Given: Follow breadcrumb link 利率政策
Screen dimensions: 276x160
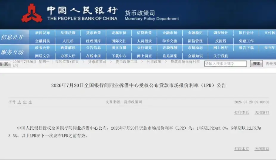Looking at the screenshot, I should [x=154, y=62].
